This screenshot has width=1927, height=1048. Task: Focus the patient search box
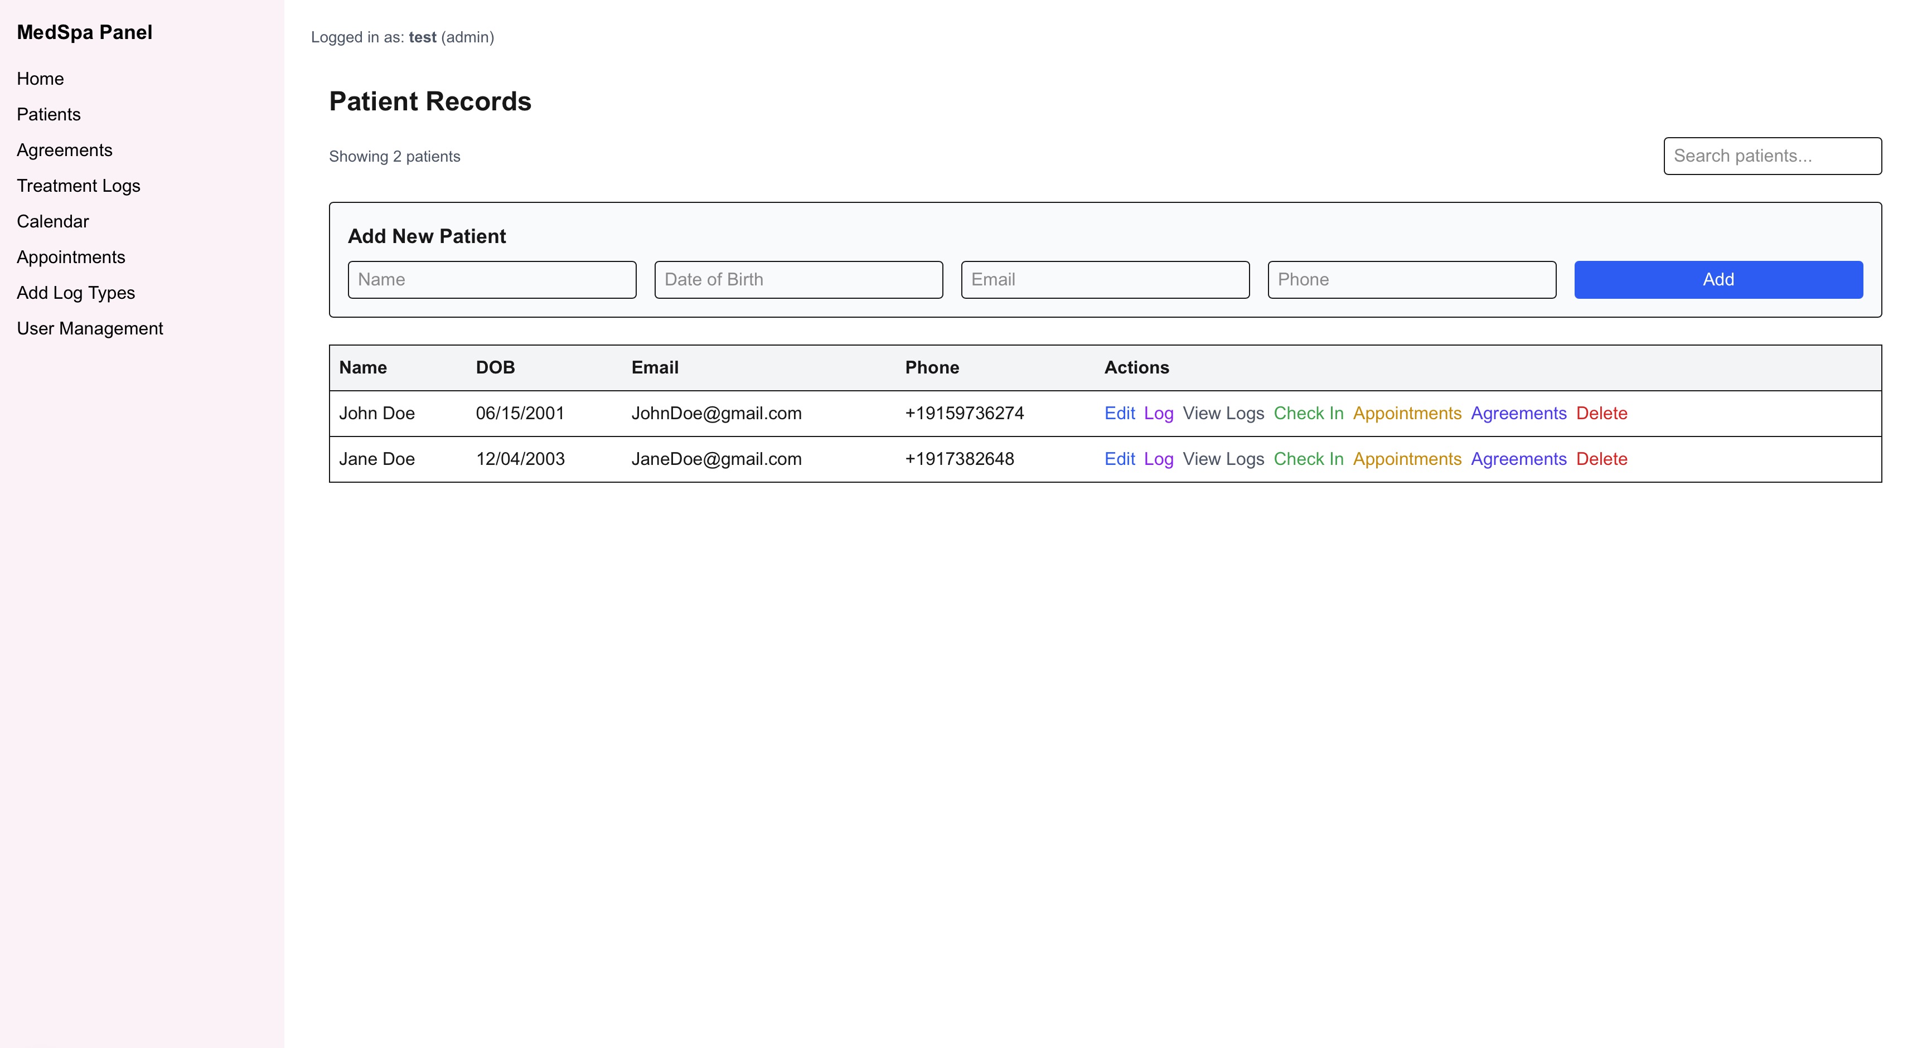pos(1772,156)
